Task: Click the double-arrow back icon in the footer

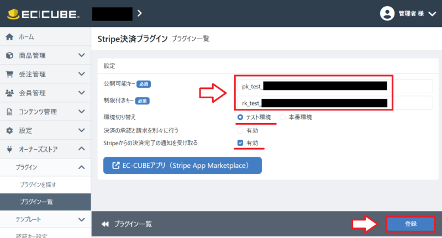Action: pos(105,224)
